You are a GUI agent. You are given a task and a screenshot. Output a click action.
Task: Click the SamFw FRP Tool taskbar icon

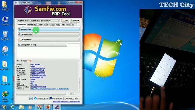click(x=57, y=107)
